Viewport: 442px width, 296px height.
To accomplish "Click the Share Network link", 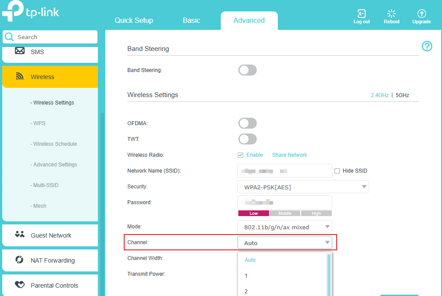I will point(289,155).
